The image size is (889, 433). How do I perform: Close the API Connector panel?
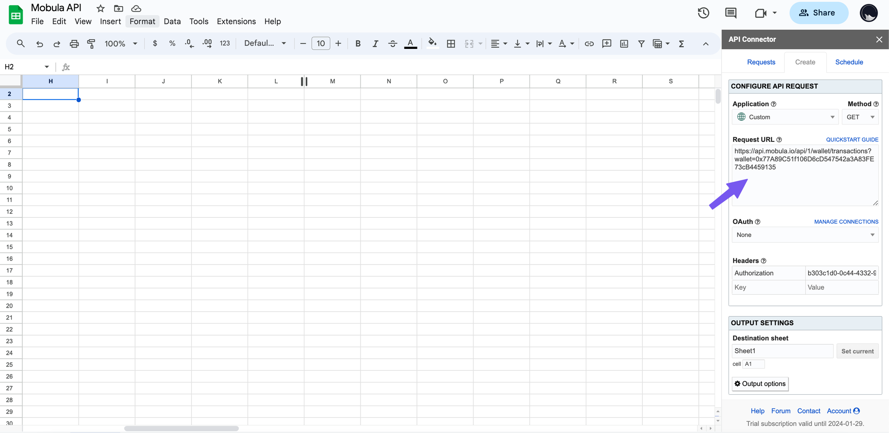pyautogui.click(x=879, y=40)
